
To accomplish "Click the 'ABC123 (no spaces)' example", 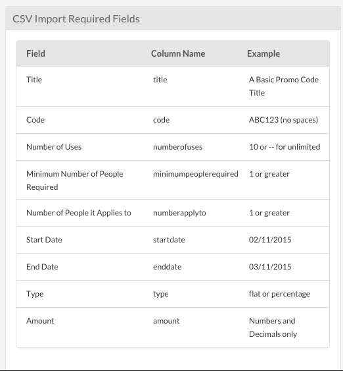I will 284,120.
